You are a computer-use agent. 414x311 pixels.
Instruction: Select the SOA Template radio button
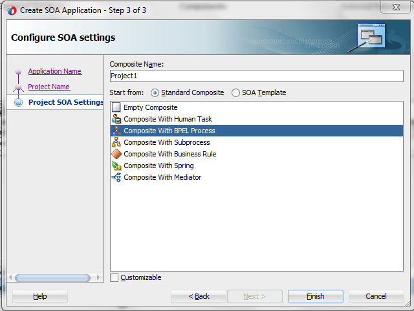(235, 93)
